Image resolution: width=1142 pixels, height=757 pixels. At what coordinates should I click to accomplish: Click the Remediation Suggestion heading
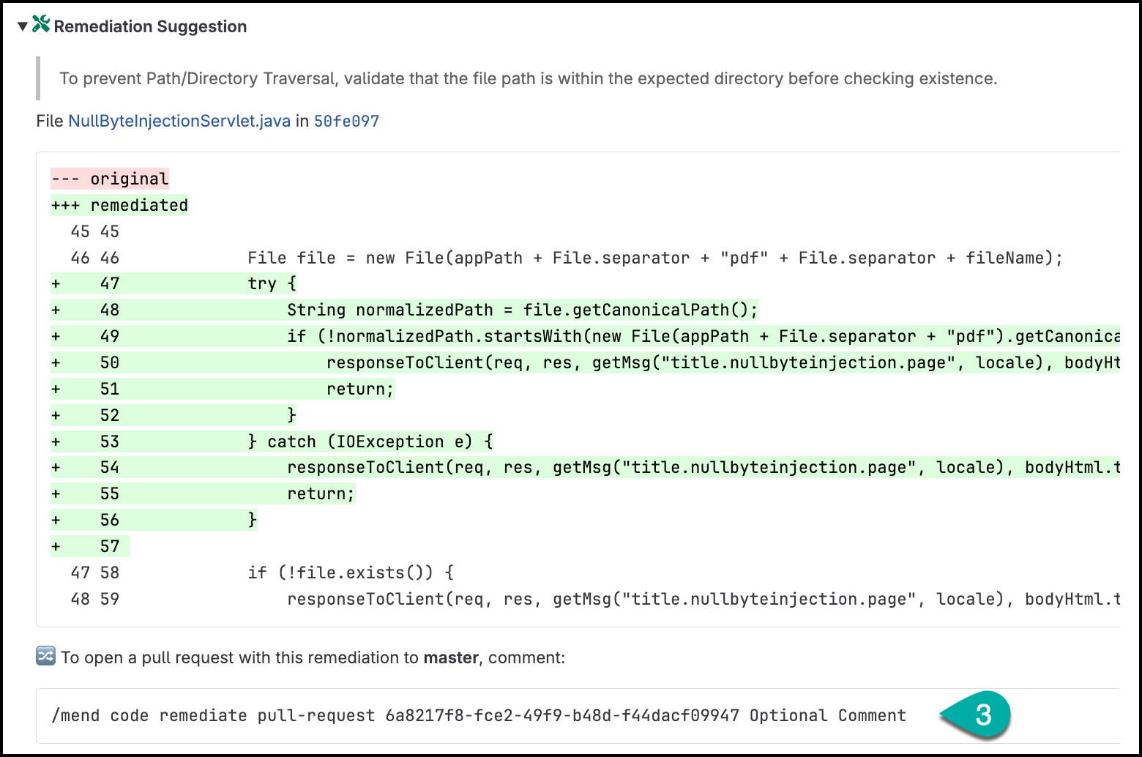pos(150,27)
